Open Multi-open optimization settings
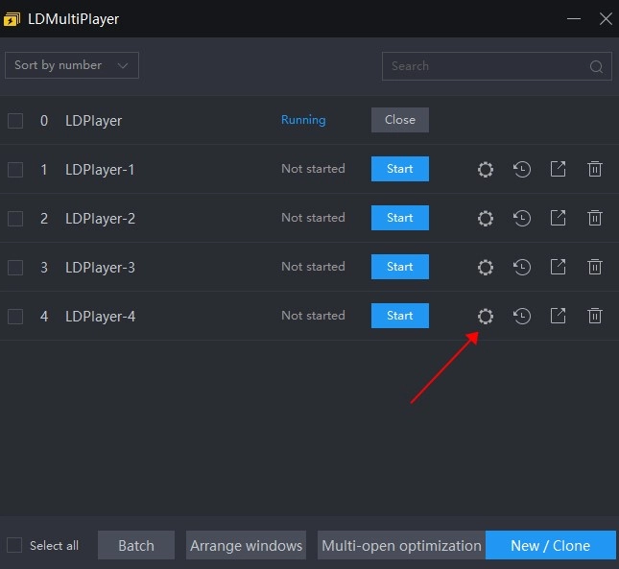 point(401,545)
